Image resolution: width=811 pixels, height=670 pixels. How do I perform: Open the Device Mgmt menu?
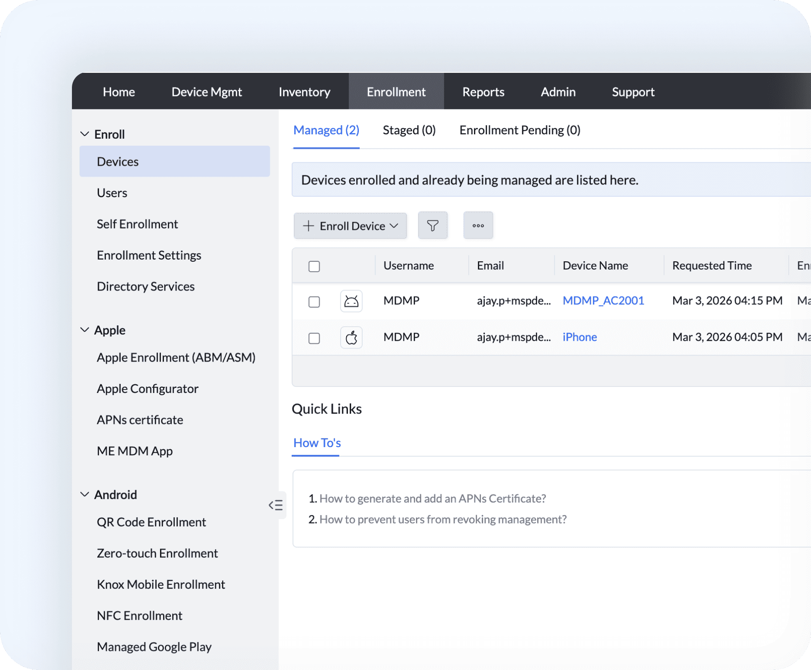coord(207,92)
